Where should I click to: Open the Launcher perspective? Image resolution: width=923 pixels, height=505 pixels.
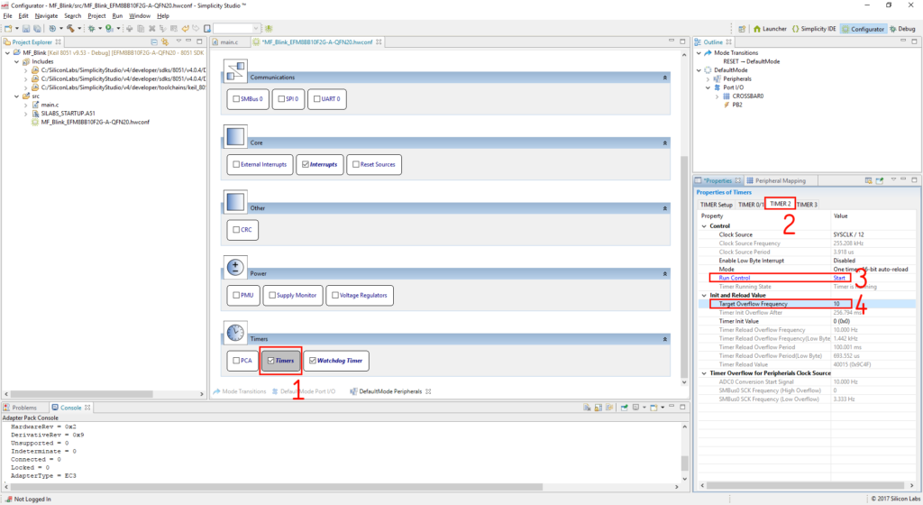[769, 29]
